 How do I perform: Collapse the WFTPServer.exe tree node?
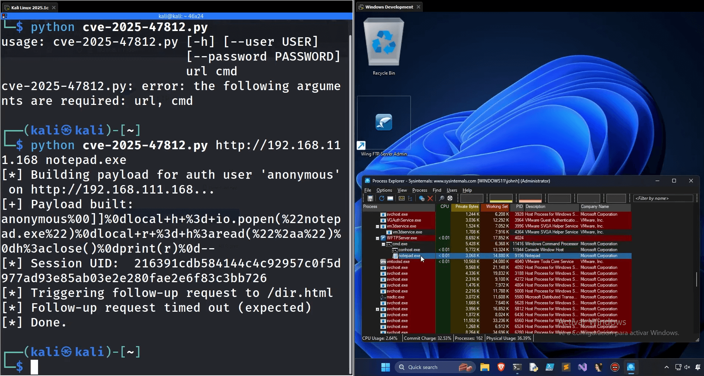point(377,238)
